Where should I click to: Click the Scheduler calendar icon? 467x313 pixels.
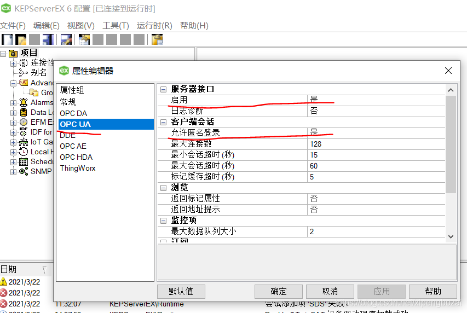(x=24, y=162)
